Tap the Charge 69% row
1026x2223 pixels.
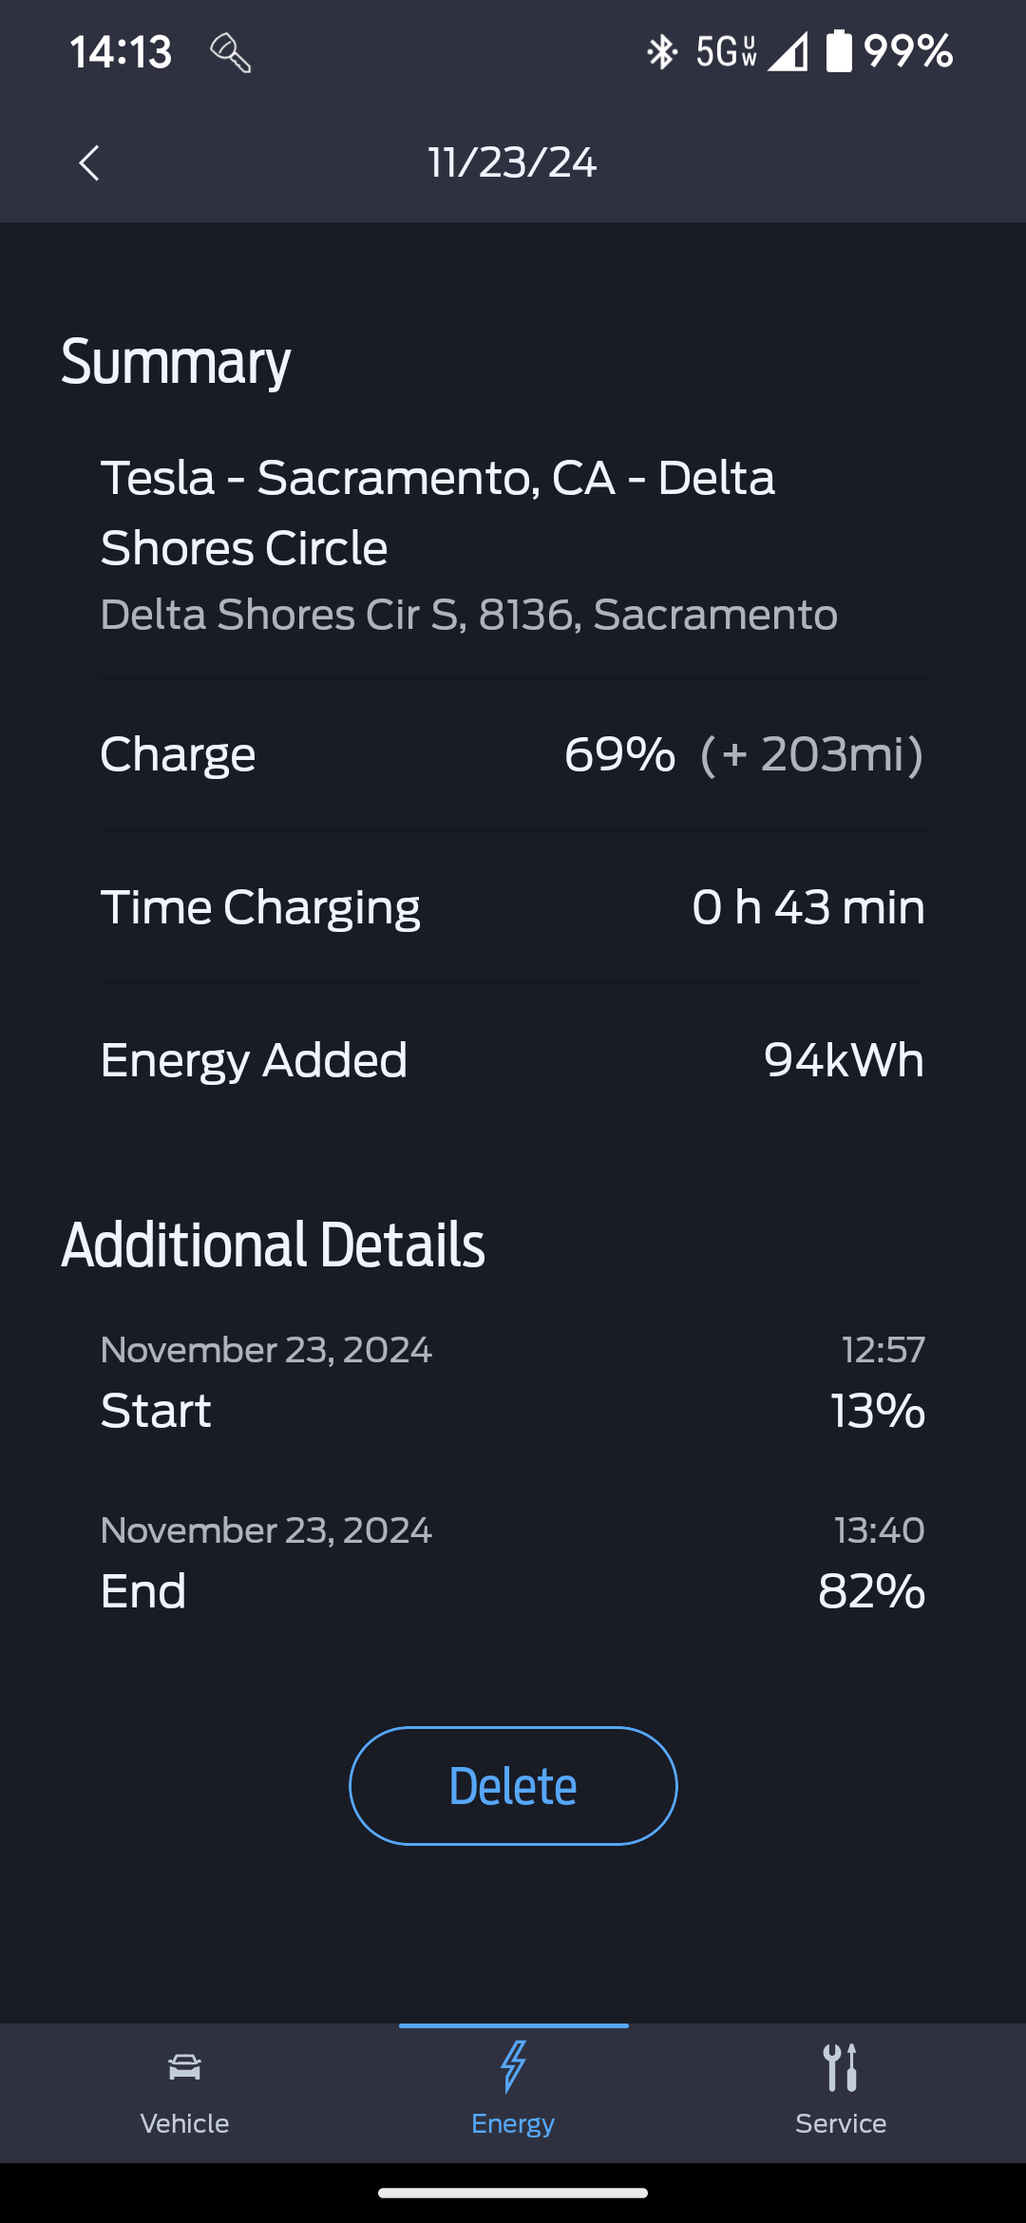pos(513,755)
